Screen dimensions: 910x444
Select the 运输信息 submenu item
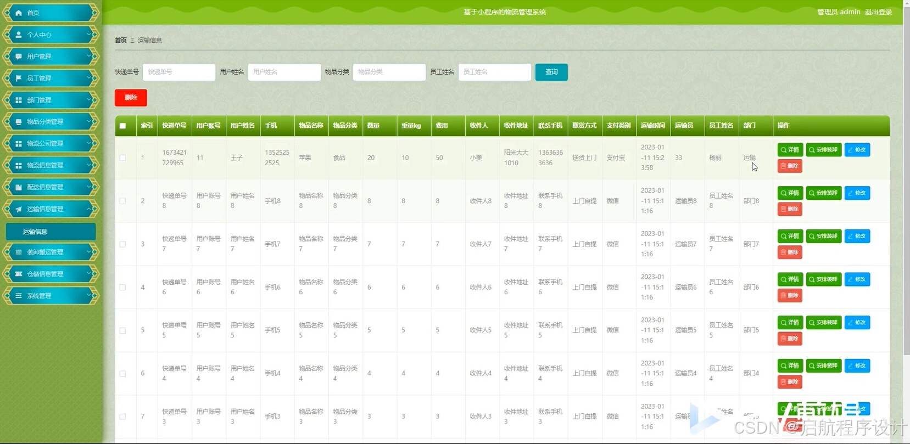click(x=51, y=232)
